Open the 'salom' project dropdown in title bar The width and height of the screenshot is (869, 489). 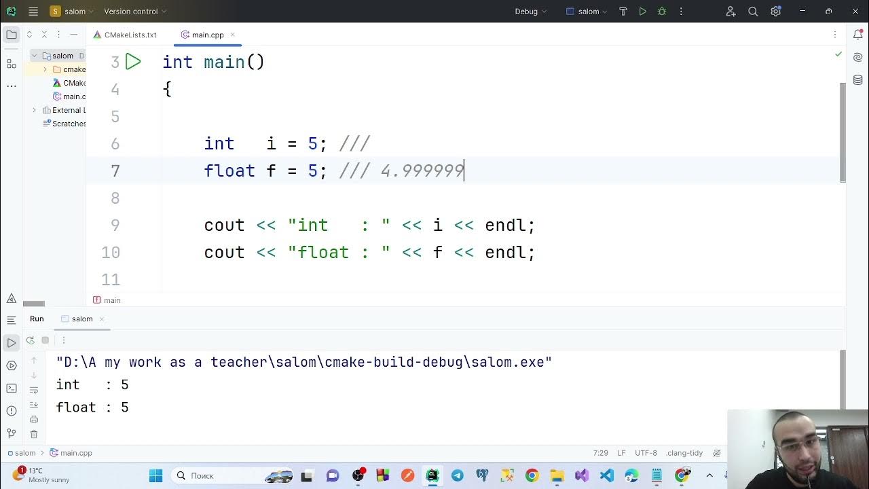(73, 12)
